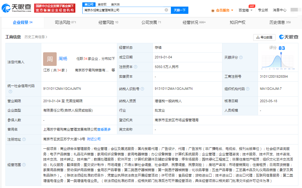This screenshot has width=302, height=188.
Task: Open the 会员服务 dropdown arrow
Action: (232, 10)
